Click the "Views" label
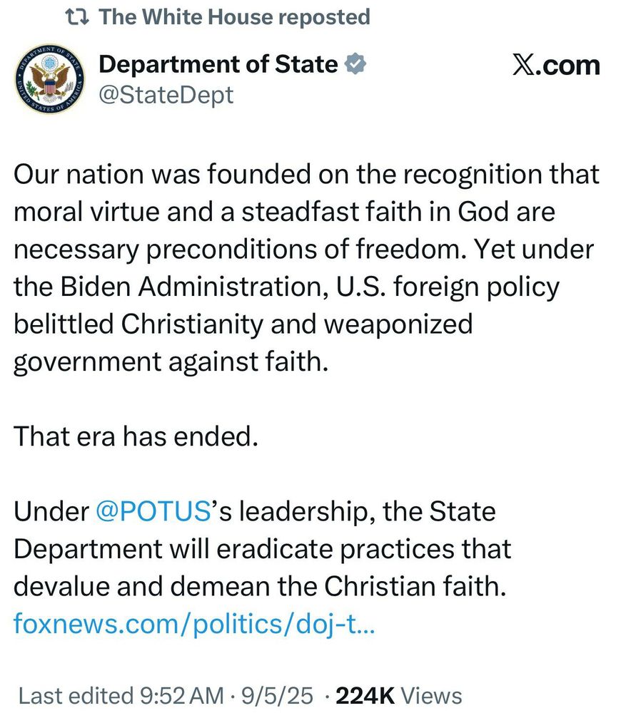This screenshot has height=713, width=621. (431, 696)
